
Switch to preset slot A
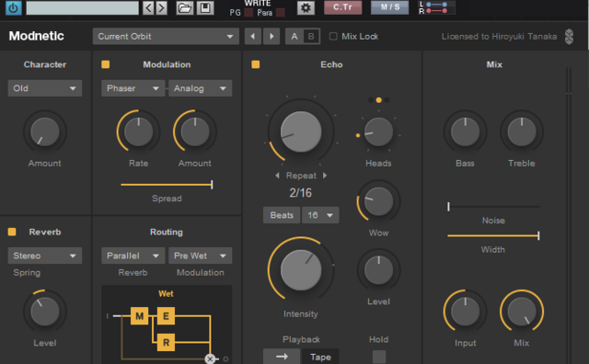pos(294,37)
